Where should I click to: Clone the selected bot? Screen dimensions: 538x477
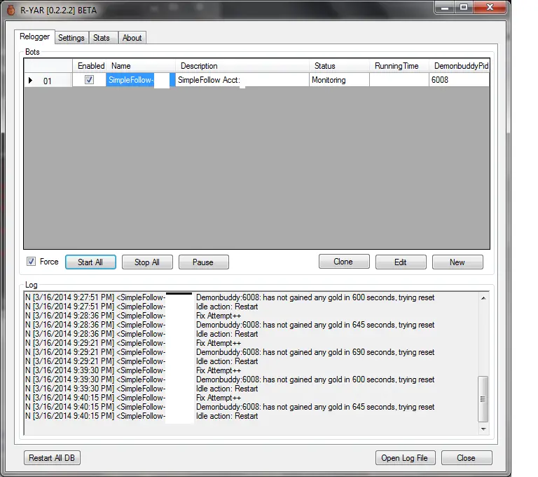pyautogui.click(x=343, y=262)
